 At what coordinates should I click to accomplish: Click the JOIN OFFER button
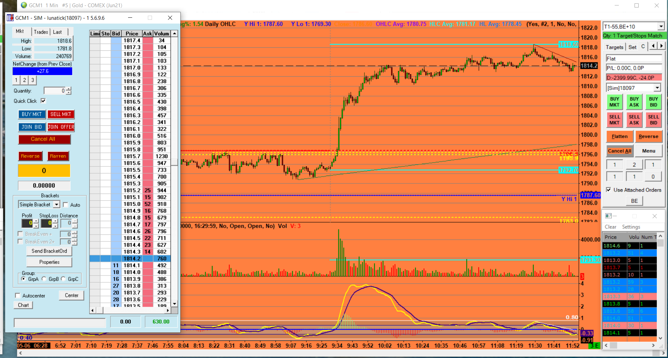pyautogui.click(x=61, y=127)
